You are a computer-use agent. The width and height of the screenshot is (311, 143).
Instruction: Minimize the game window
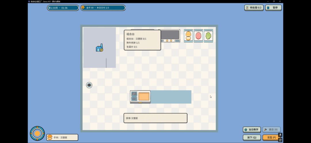[x=268, y=1]
